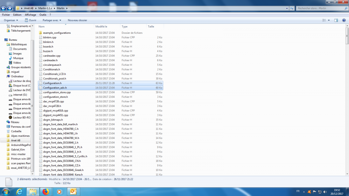Viewport: 349px width, 196px height.
Task: Open the Explorer help icon
Action: 344,20
